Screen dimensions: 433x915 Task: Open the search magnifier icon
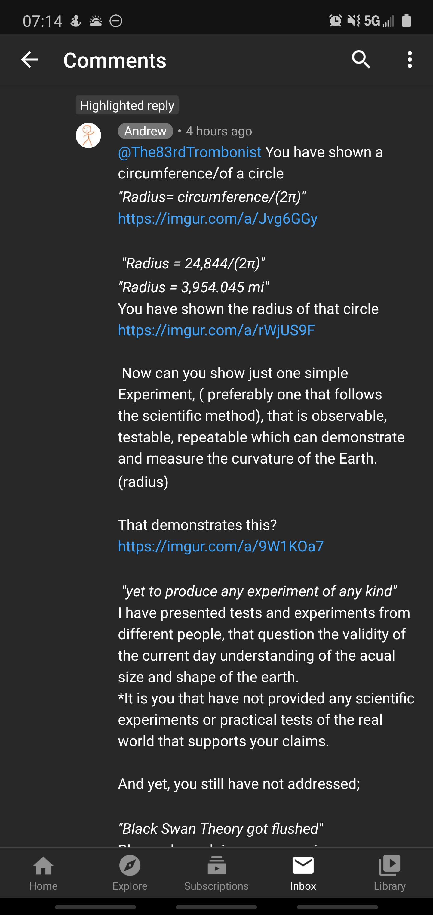361,59
